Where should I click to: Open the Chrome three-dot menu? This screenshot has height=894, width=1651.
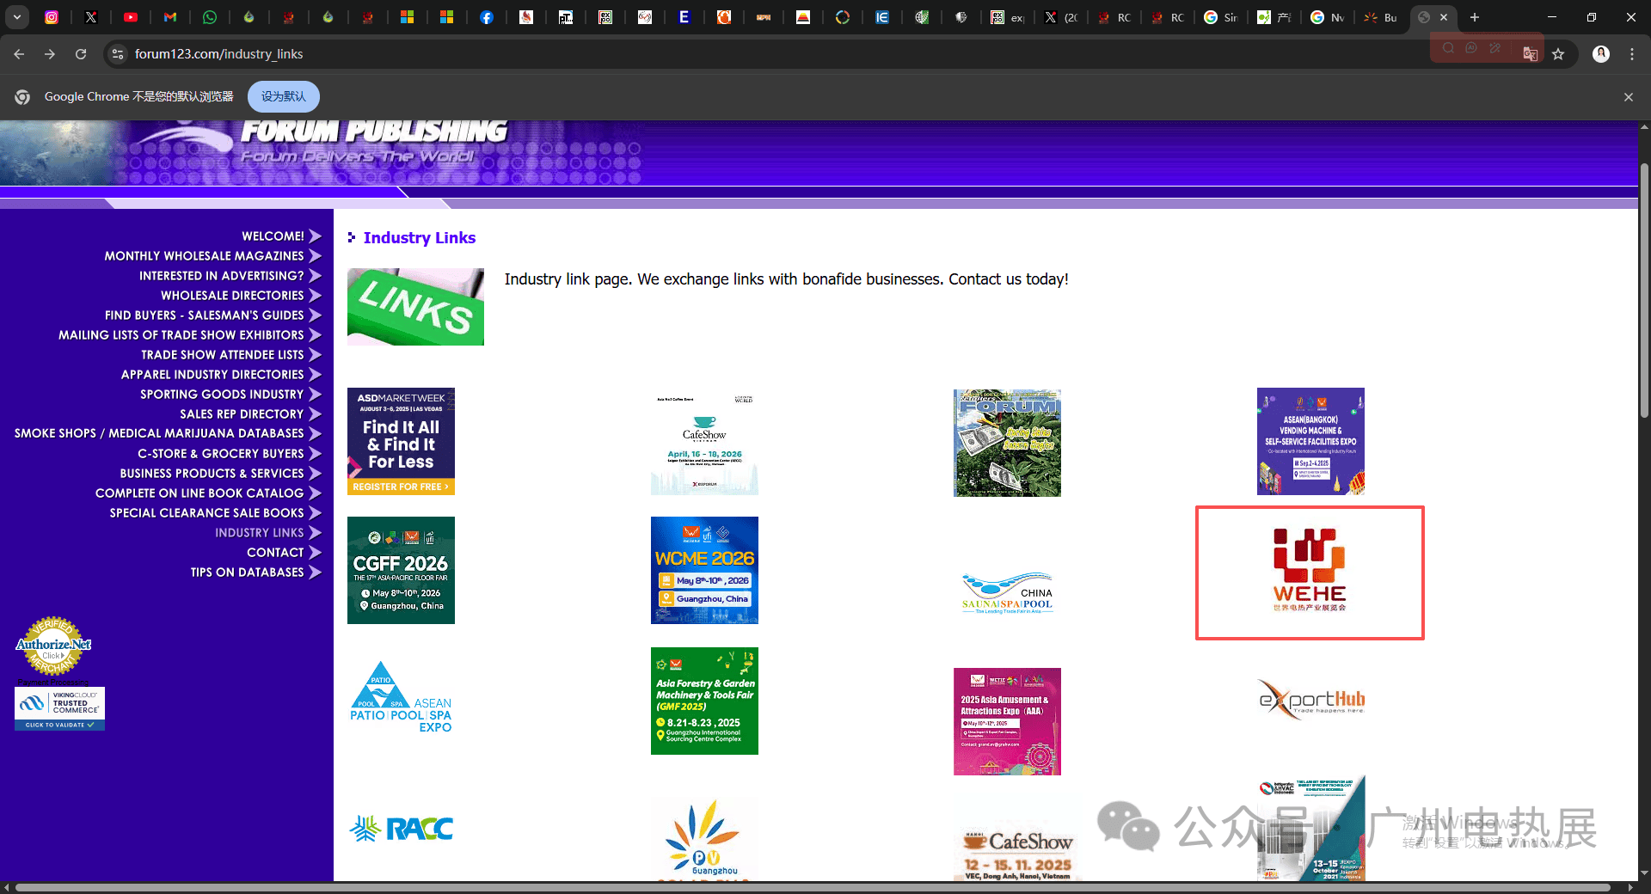[x=1632, y=54]
